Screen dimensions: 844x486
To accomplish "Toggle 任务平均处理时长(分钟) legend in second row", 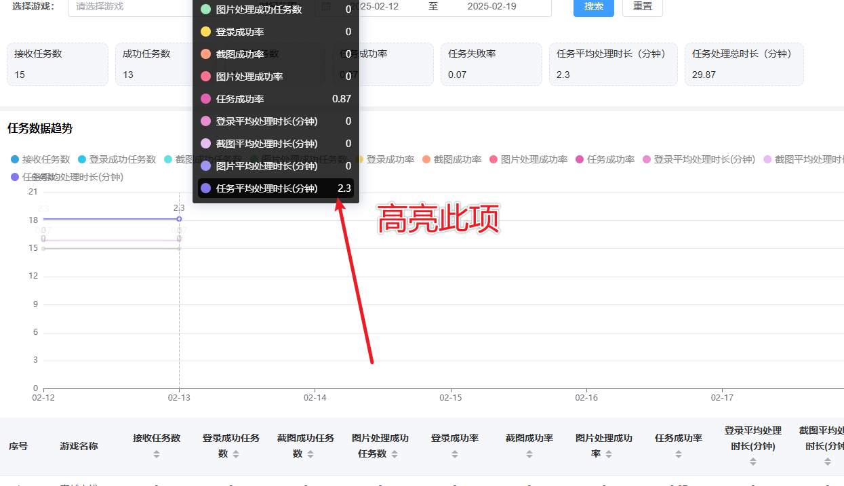I will (x=66, y=177).
